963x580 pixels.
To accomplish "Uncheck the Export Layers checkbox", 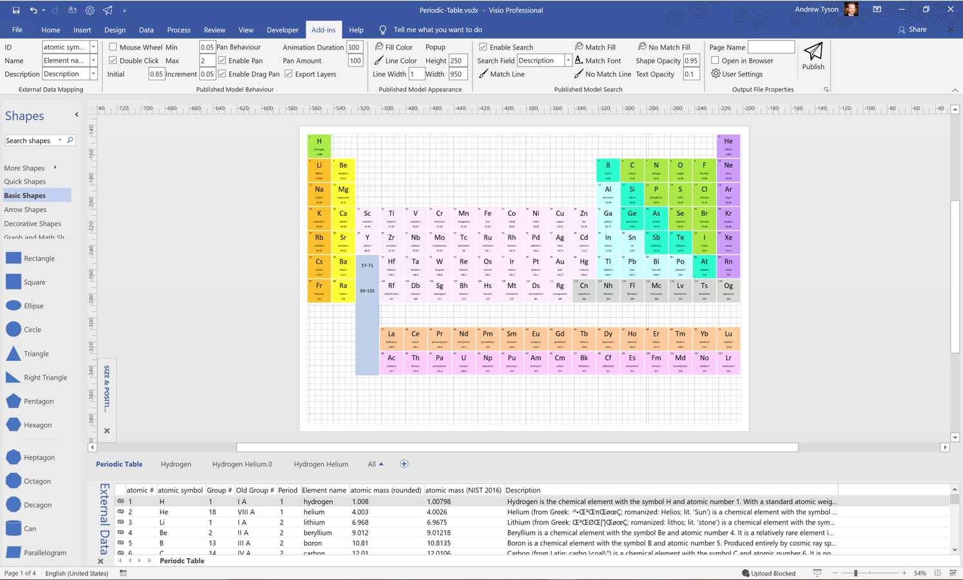I will point(289,74).
